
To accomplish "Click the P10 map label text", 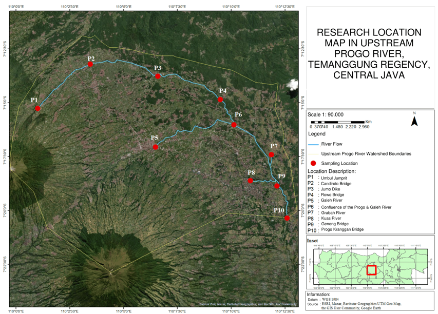I will (x=279, y=210).
